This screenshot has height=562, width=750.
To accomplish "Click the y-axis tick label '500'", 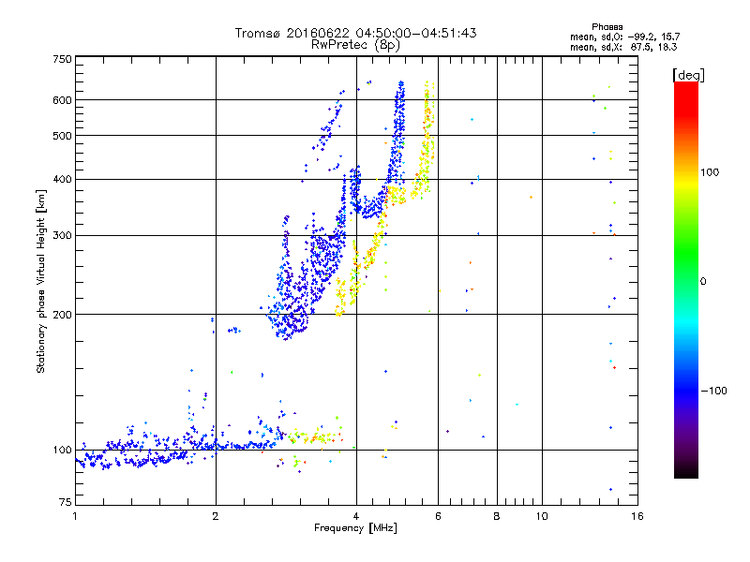I will (x=62, y=136).
